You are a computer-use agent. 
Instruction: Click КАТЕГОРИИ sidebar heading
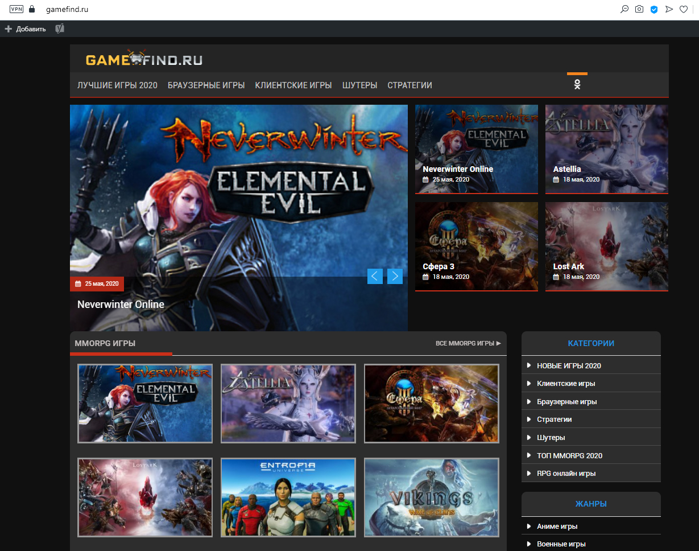(591, 343)
